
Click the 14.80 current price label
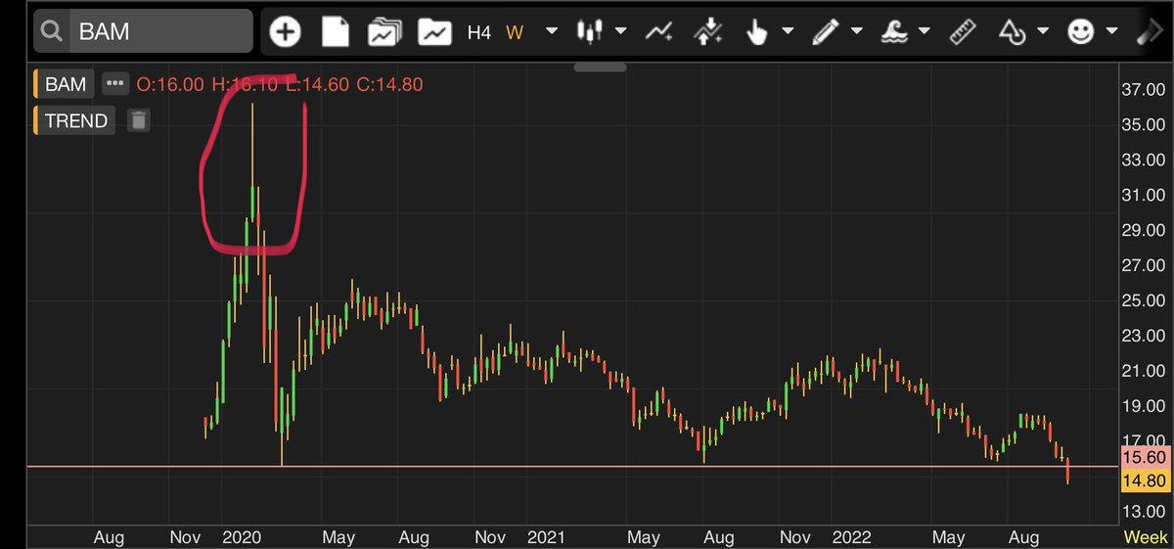[x=1146, y=479]
